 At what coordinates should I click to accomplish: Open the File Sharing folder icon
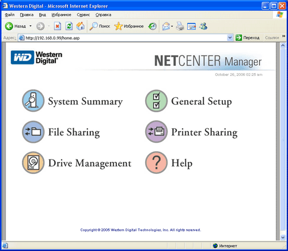tap(33, 132)
